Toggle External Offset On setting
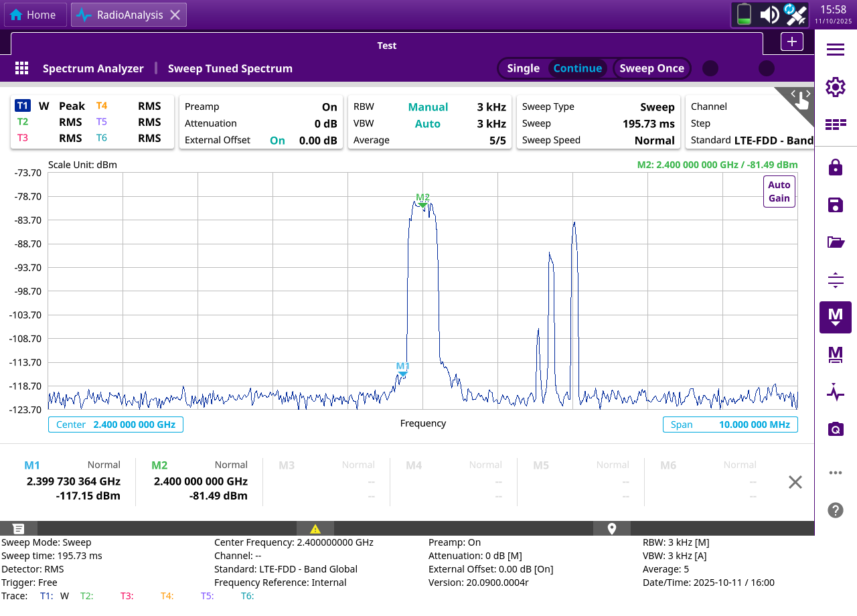The image size is (857, 616). [277, 140]
